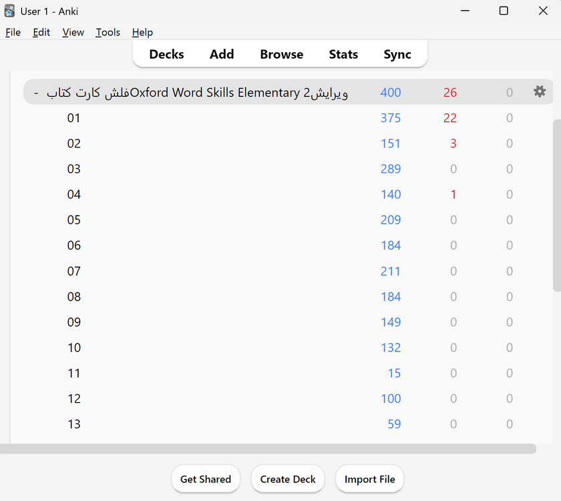Click the red count 3 of deck 02
The width and height of the screenshot is (561, 501).
tap(453, 144)
